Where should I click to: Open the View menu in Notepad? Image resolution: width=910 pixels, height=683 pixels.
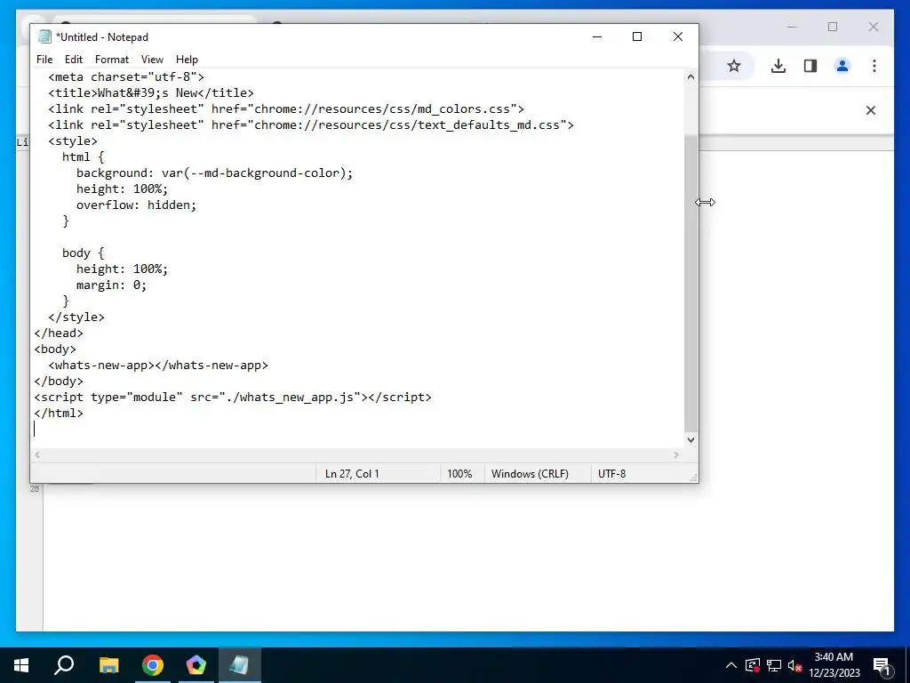152,60
